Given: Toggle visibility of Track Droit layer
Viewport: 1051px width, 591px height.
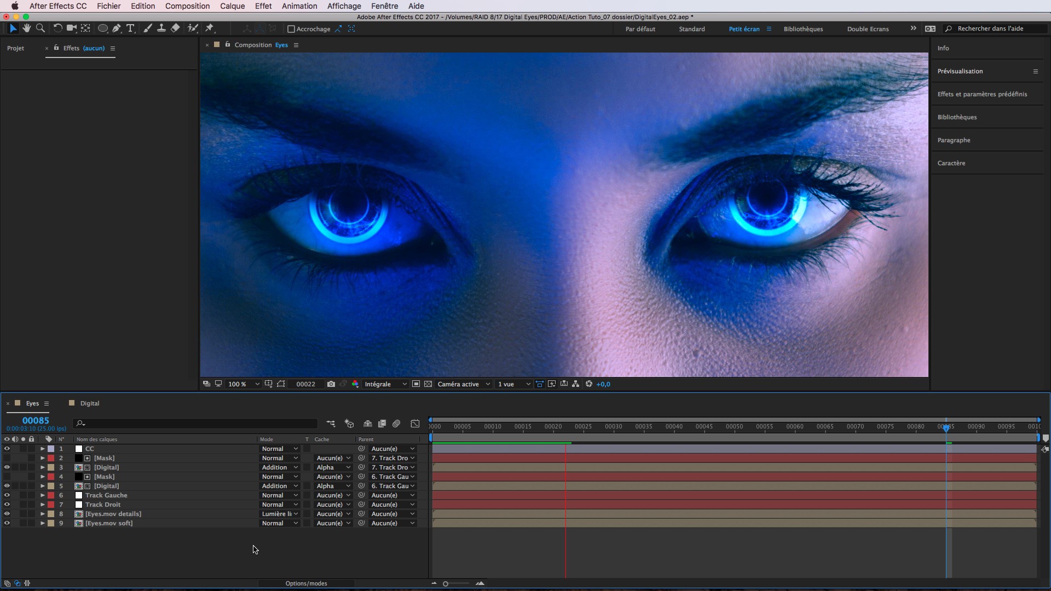Looking at the screenshot, I should coord(7,505).
